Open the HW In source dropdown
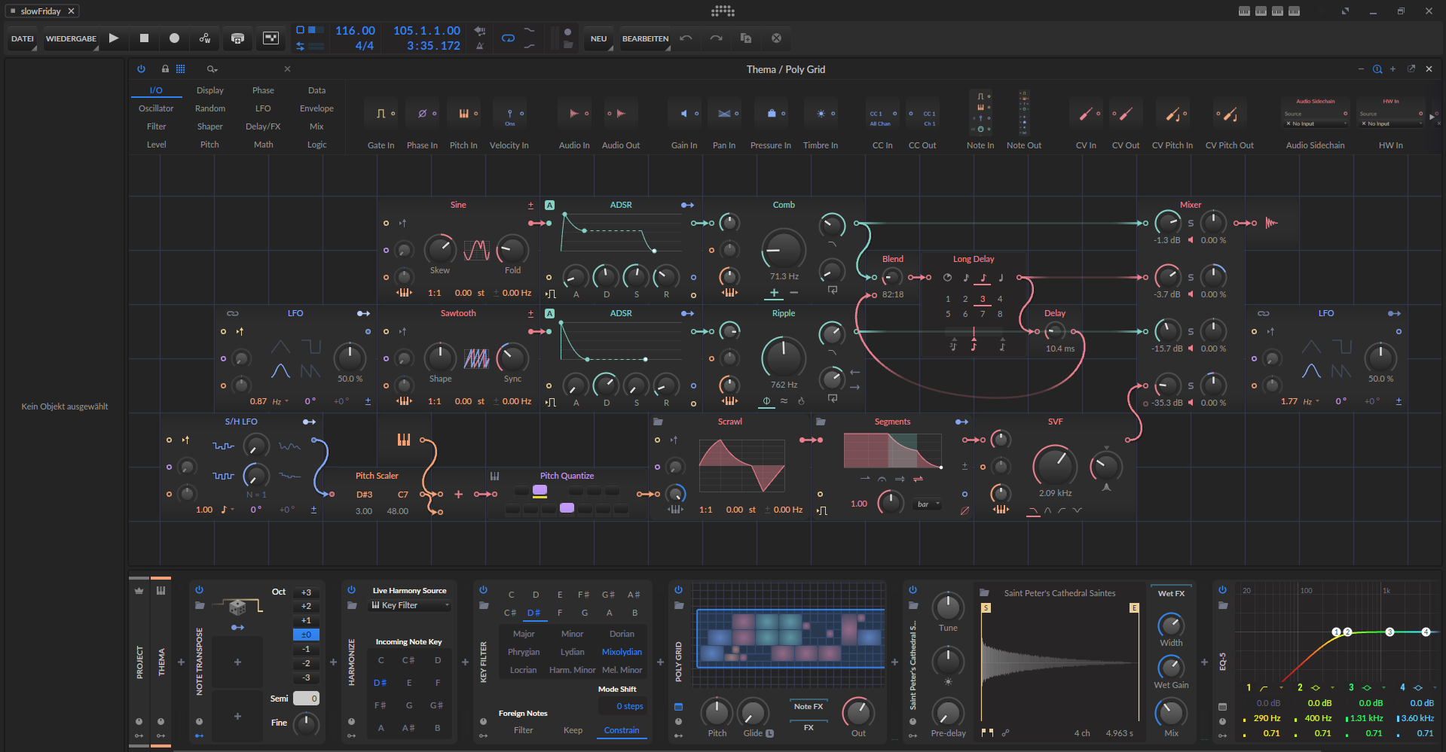Image resolution: width=1446 pixels, height=752 pixels. coord(1391,123)
